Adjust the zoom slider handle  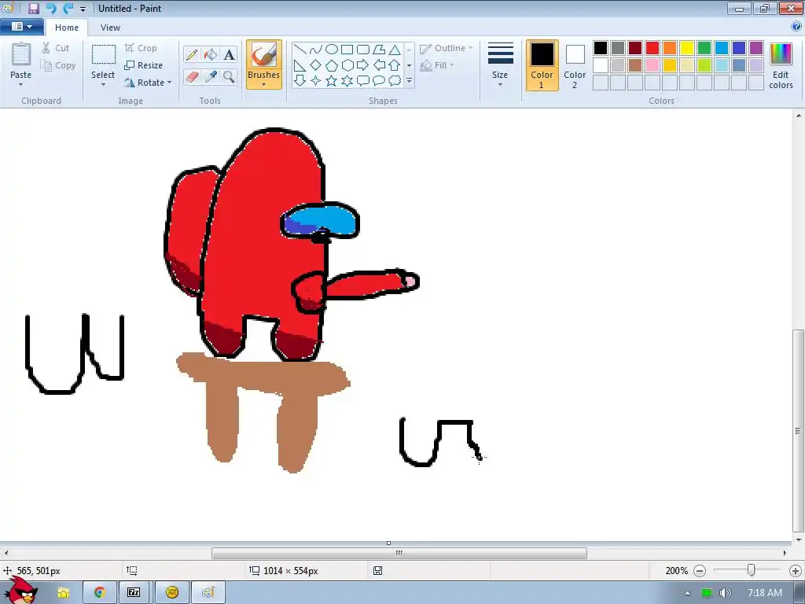[x=751, y=570]
